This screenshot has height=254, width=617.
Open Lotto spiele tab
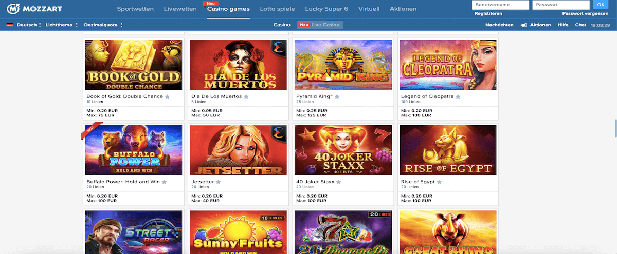pyautogui.click(x=277, y=9)
